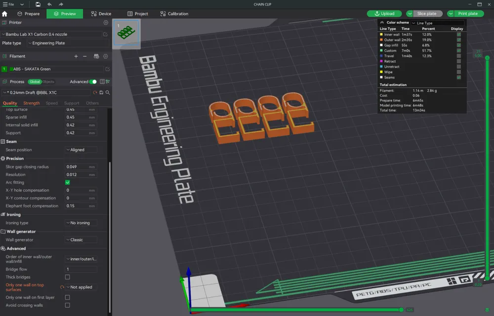Select the plate 1 thumbnail
The image size is (494, 316).
tap(126, 33)
